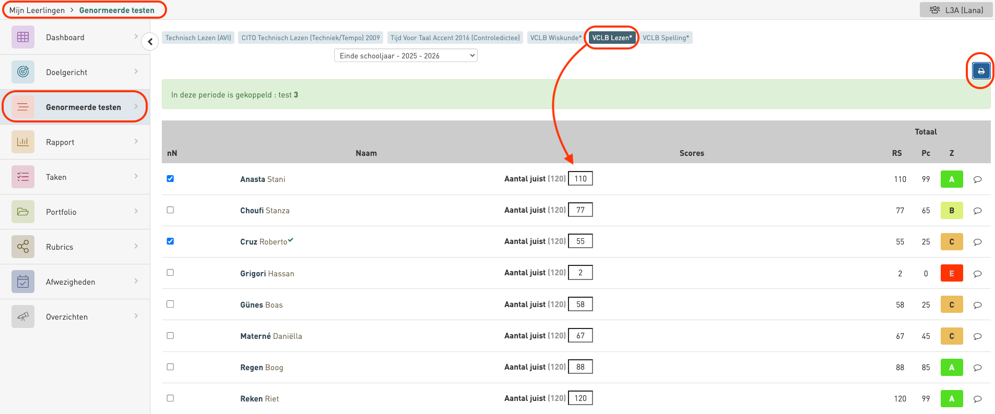Click the Rubrics share-node icon
The image size is (995, 414).
click(23, 247)
